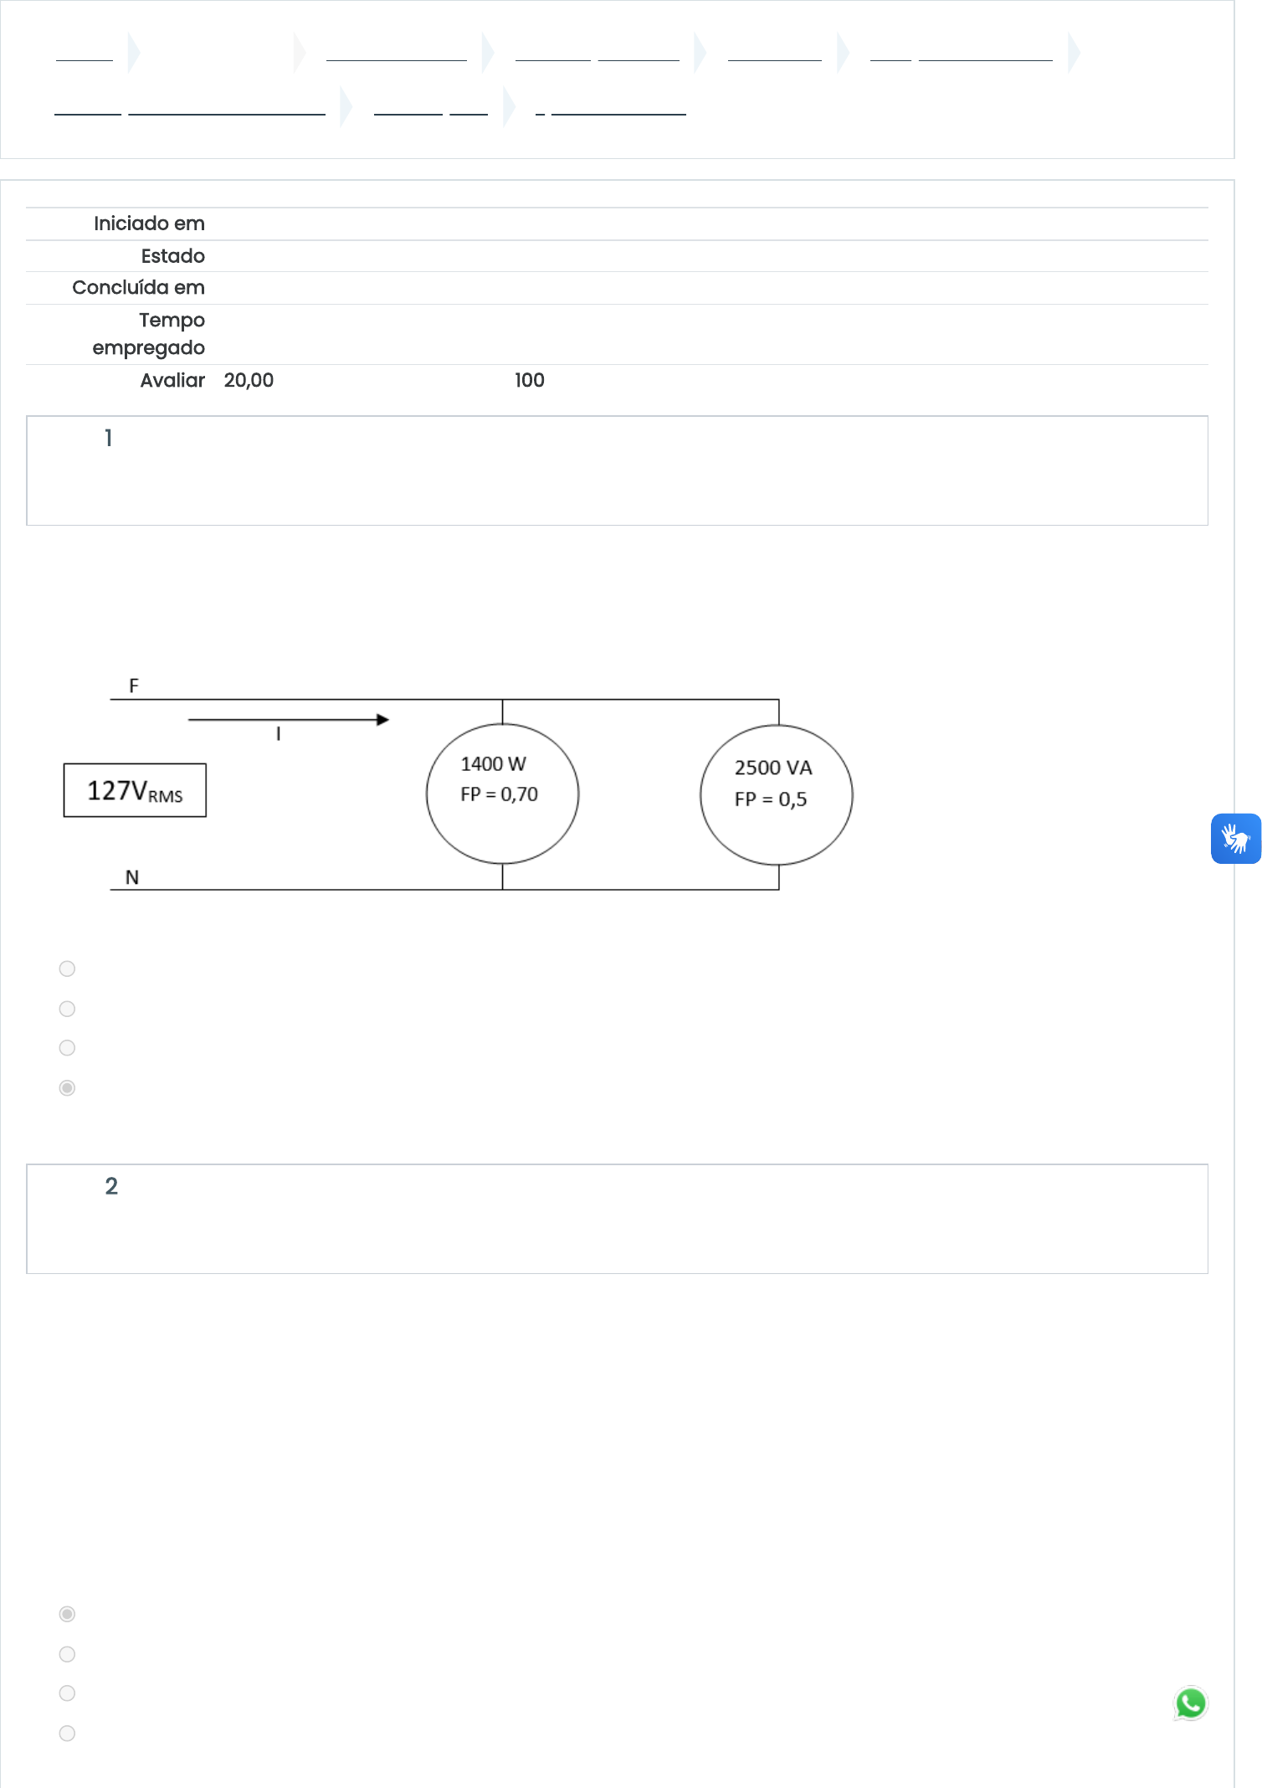Select first answer option of question 1
The height and width of the screenshot is (1788, 1262).
coord(68,968)
